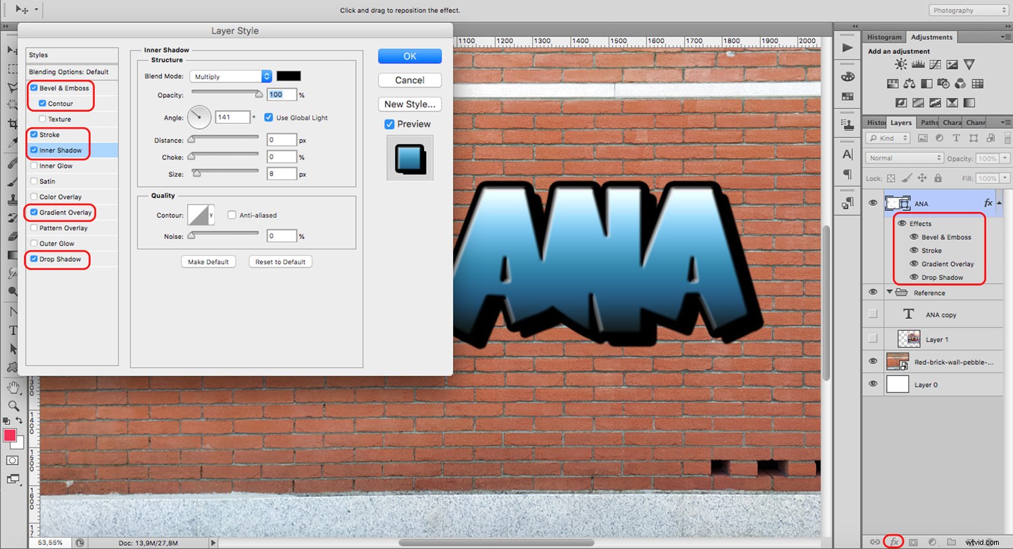Screen dimensions: 1013x549
Task: Enable the Texture layer style checkbox
Action: click(43, 119)
